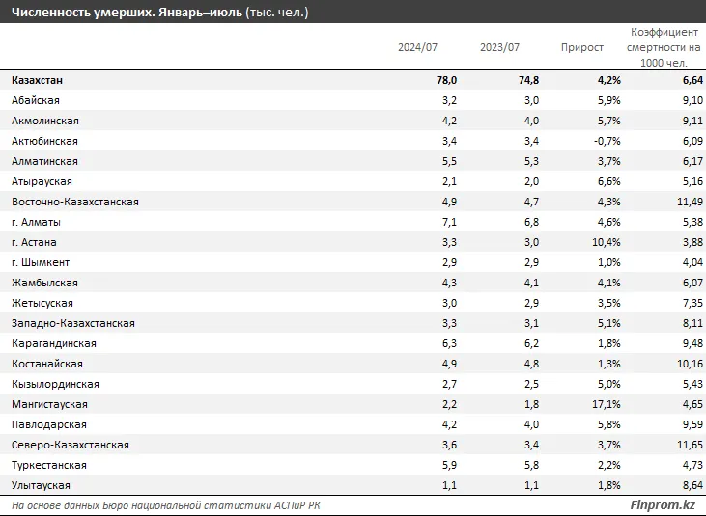Click the 'Коэффициент смертности' column header
Viewport: 706px width, 516px height.
point(664,47)
